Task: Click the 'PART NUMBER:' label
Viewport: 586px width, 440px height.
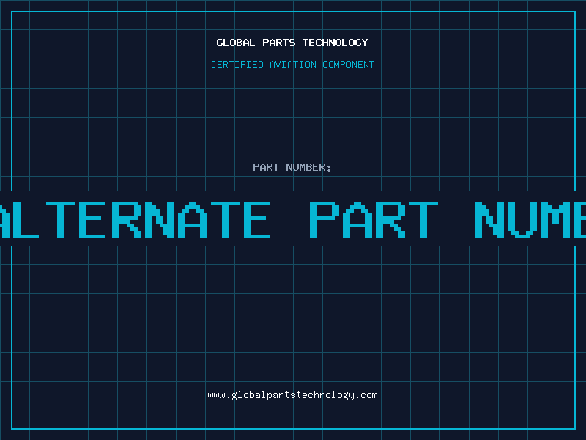Action: pos(292,167)
